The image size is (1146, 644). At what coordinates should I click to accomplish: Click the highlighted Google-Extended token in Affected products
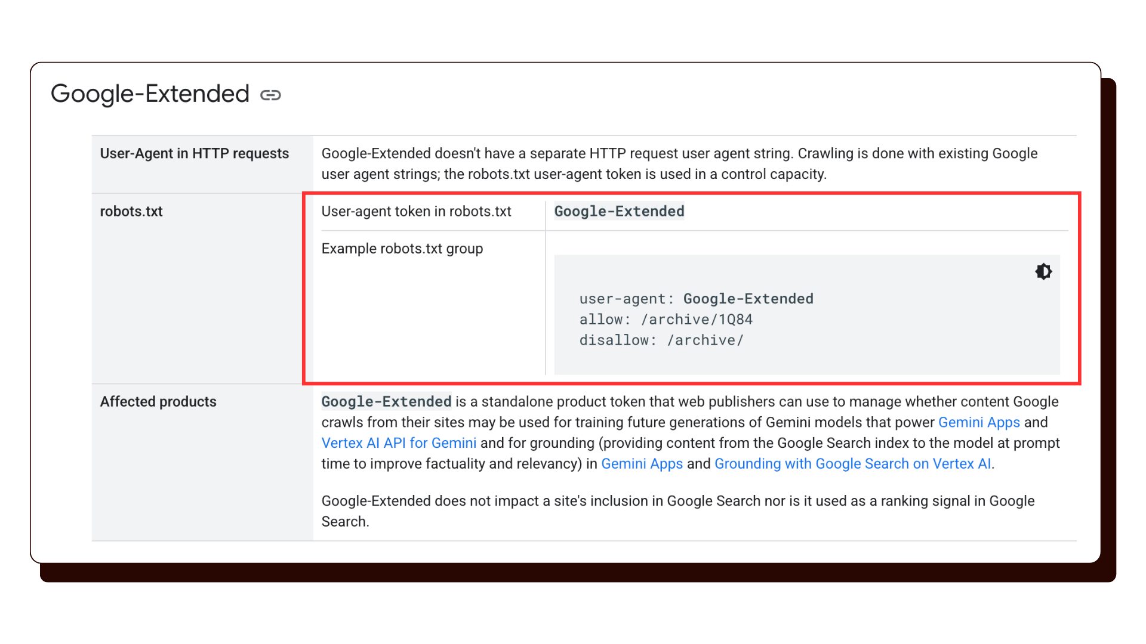tap(386, 401)
